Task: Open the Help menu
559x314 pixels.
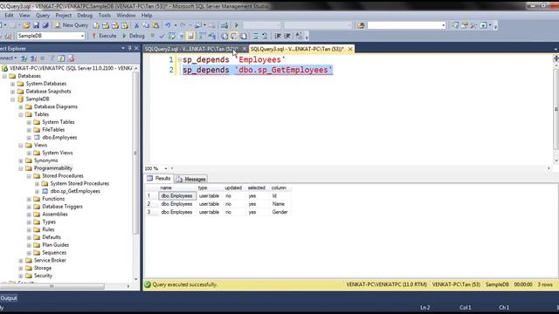Action: [147, 16]
